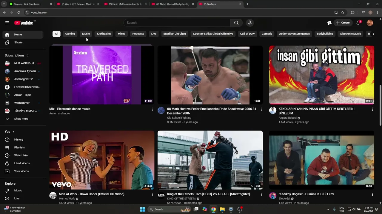Image resolution: width=382 pixels, height=214 pixels.
Task: Open Men At Work channel link
Action: click(x=67, y=199)
